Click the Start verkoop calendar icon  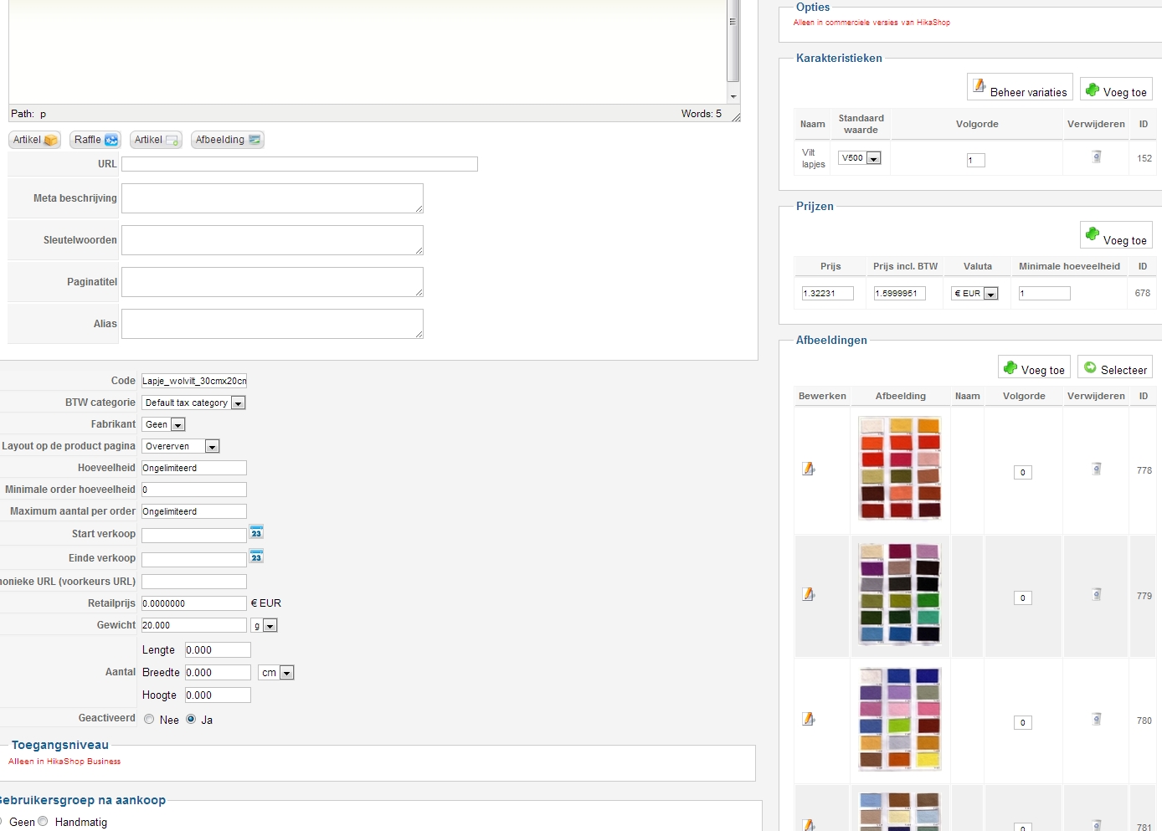click(256, 533)
